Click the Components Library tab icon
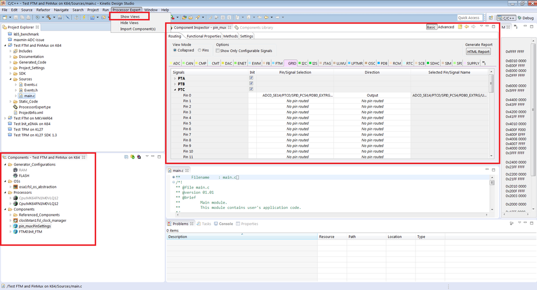Image resolution: width=537 pixels, height=290 pixels. pyautogui.click(x=237, y=27)
